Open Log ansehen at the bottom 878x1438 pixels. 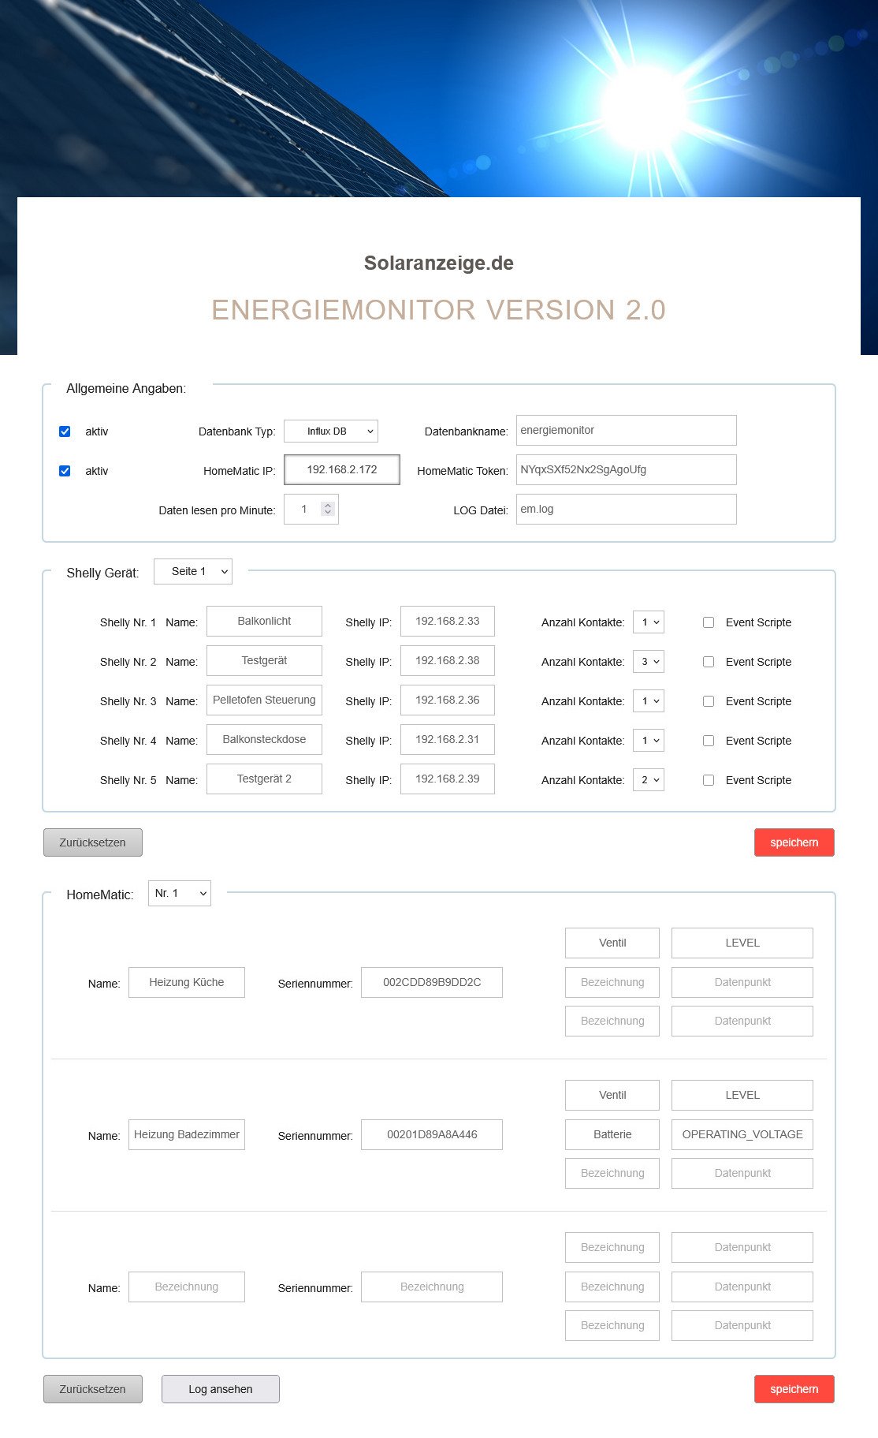tap(220, 1389)
